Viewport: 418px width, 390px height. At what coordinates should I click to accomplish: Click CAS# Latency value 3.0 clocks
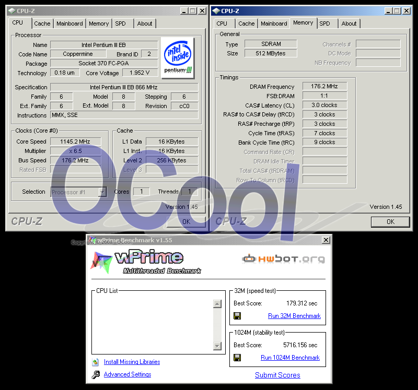pos(324,105)
